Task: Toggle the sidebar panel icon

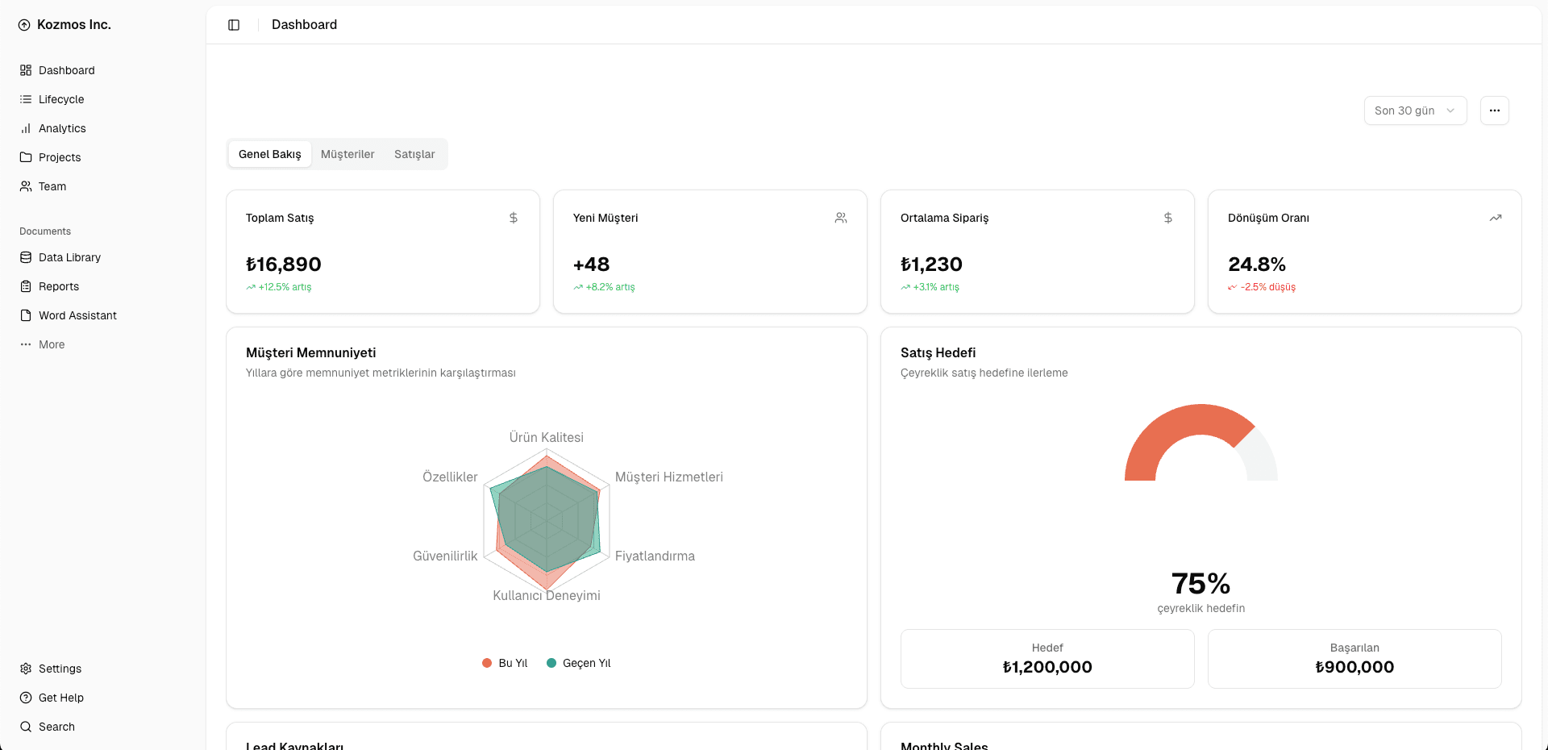Action: pyautogui.click(x=234, y=25)
